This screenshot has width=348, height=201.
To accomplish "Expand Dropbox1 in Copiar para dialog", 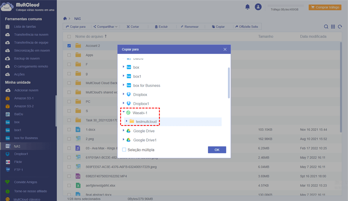I will [x=124, y=104].
